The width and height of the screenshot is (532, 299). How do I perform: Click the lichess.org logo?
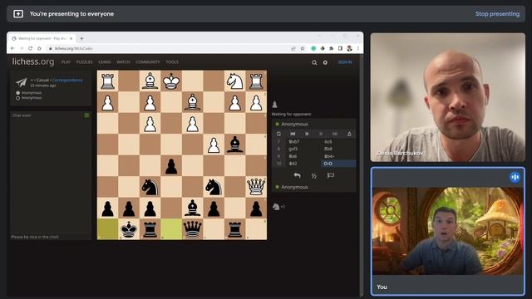pyautogui.click(x=33, y=61)
